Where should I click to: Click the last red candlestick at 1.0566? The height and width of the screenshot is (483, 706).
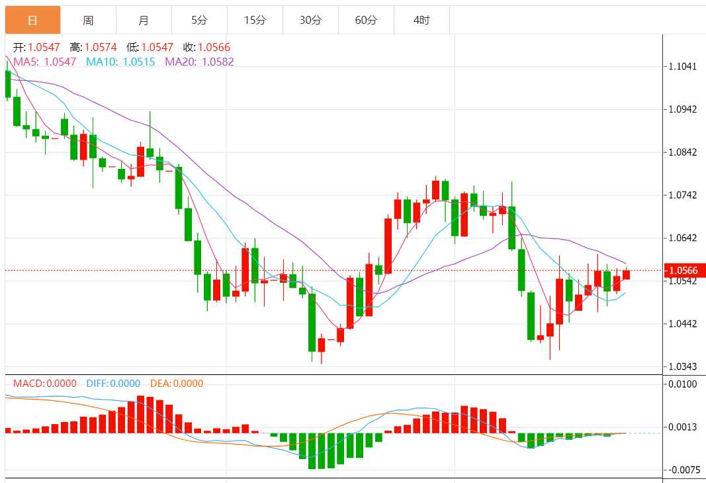tap(627, 275)
